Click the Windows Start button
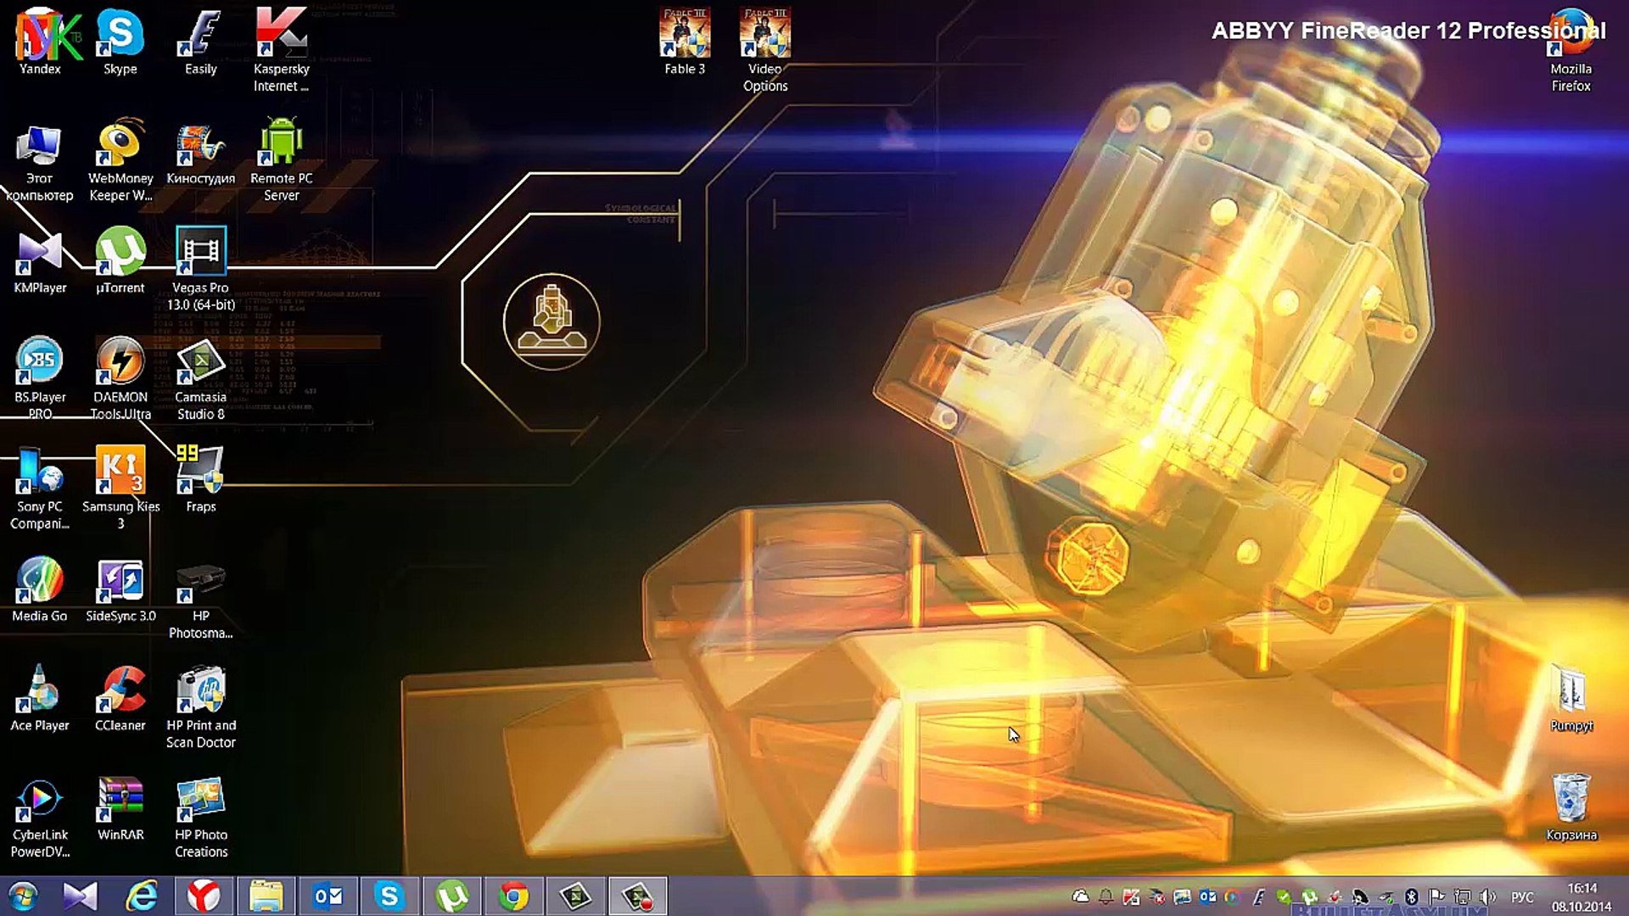Screen dimensions: 1629x916 click(23, 896)
